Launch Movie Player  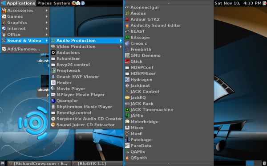point(87,89)
